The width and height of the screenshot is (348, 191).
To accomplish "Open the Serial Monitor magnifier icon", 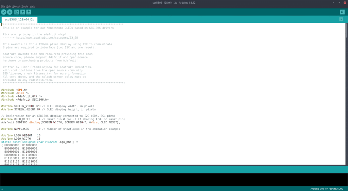I will pyautogui.click(x=342, y=12).
